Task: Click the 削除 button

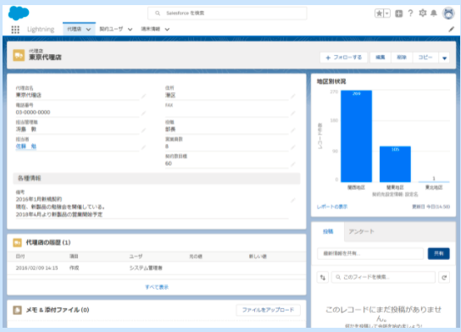Action: (x=402, y=58)
